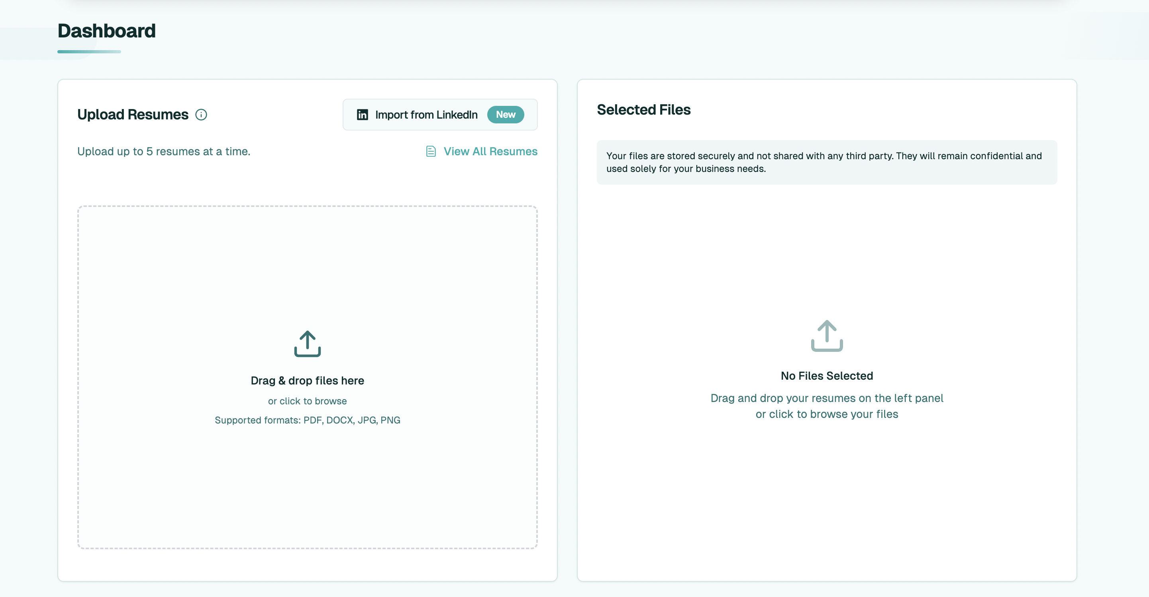The width and height of the screenshot is (1149, 597).
Task: Click the document icon beside View All Resumes
Action: click(430, 152)
